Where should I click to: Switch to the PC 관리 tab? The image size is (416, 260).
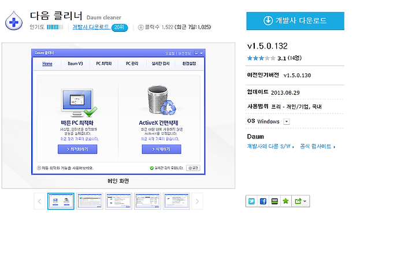132,64
